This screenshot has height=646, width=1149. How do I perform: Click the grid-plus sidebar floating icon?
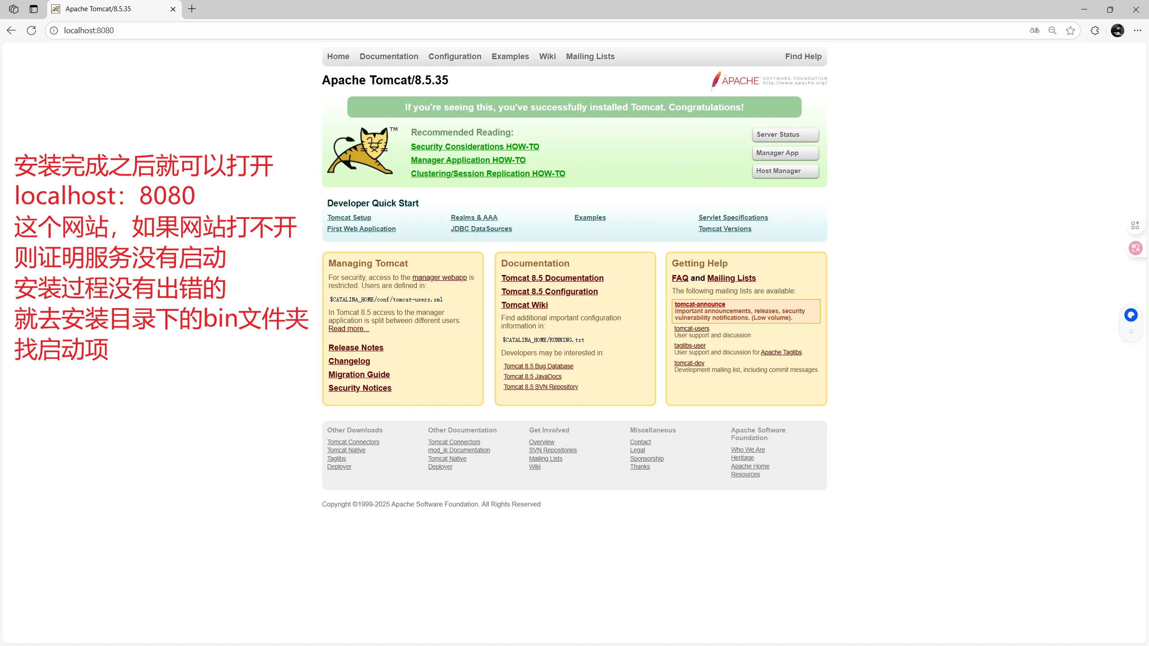pos(1135,225)
